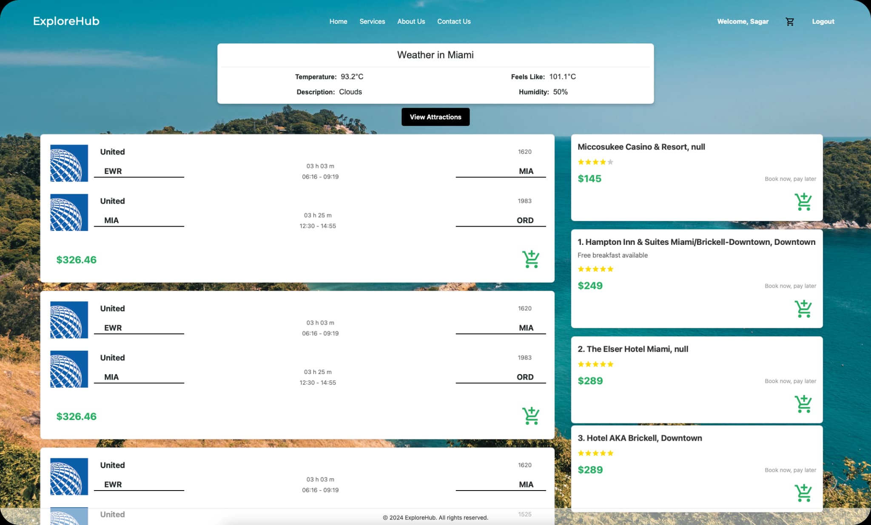The image size is (871, 525).
Task: Click the Weather in Miami heading
Action: tap(435, 55)
